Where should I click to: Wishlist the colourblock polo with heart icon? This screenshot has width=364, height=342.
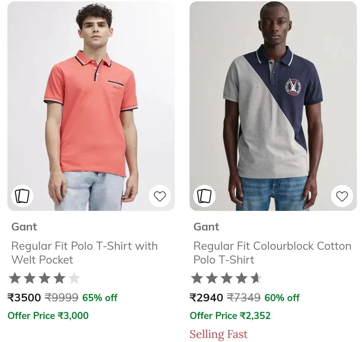(342, 196)
